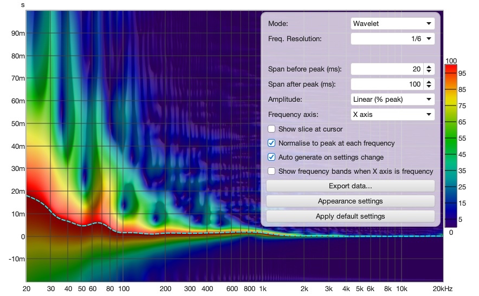
Task: Click the spectrogram at 100 Hz, 20 ms
Action: (x=124, y=191)
